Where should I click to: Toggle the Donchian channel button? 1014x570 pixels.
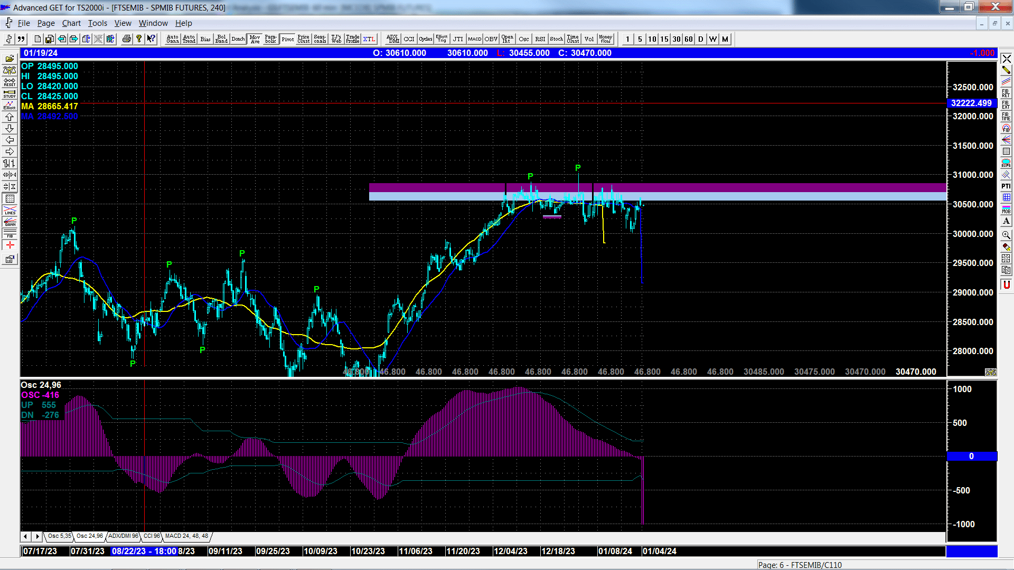tap(238, 39)
